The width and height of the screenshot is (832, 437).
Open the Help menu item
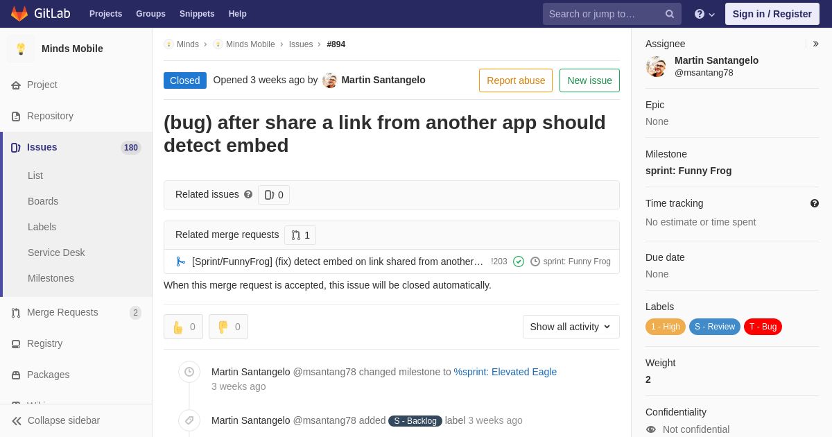(x=238, y=14)
